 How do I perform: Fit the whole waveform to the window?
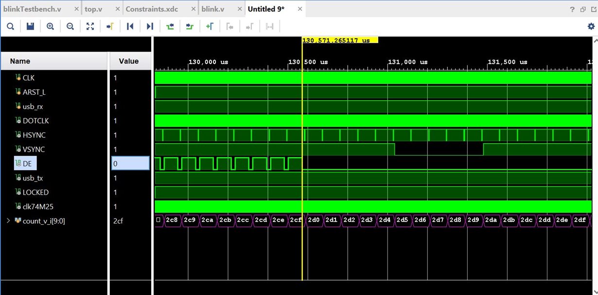90,27
